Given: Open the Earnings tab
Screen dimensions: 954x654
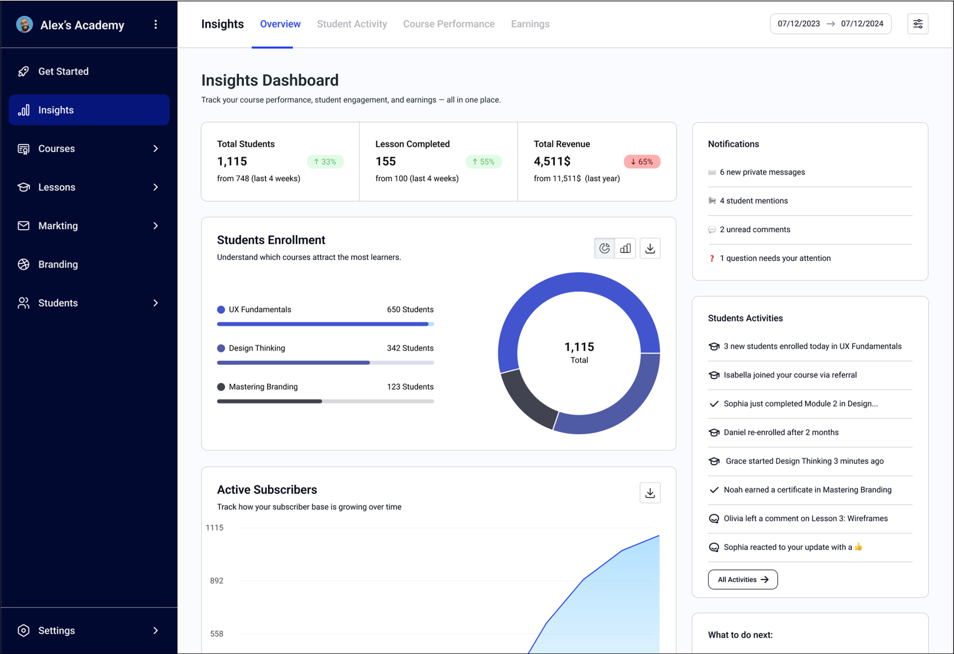Looking at the screenshot, I should pos(530,24).
